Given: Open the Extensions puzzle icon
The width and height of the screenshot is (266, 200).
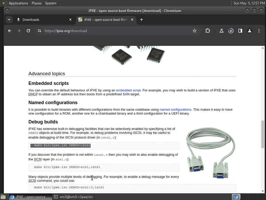Looking at the screenshot, I should tap(208, 31).
